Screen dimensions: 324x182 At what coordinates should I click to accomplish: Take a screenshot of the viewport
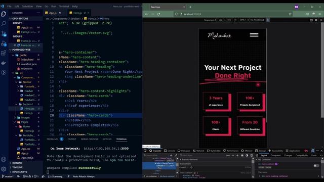(x=311, y=20)
